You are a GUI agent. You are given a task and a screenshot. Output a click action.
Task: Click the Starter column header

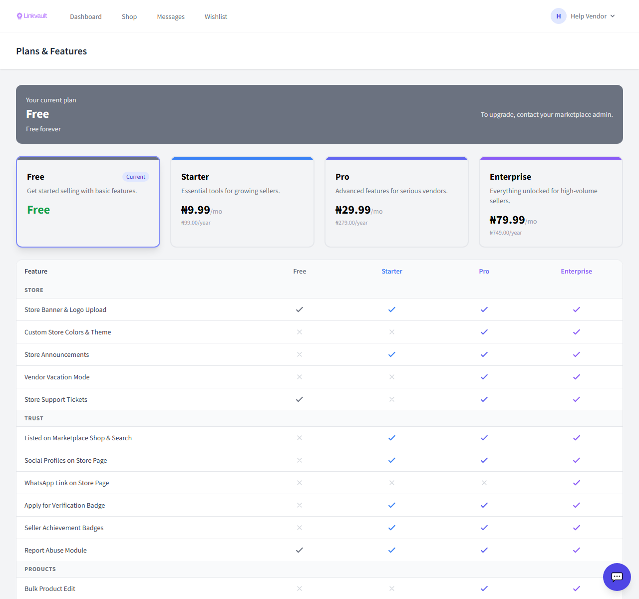tap(392, 271)
